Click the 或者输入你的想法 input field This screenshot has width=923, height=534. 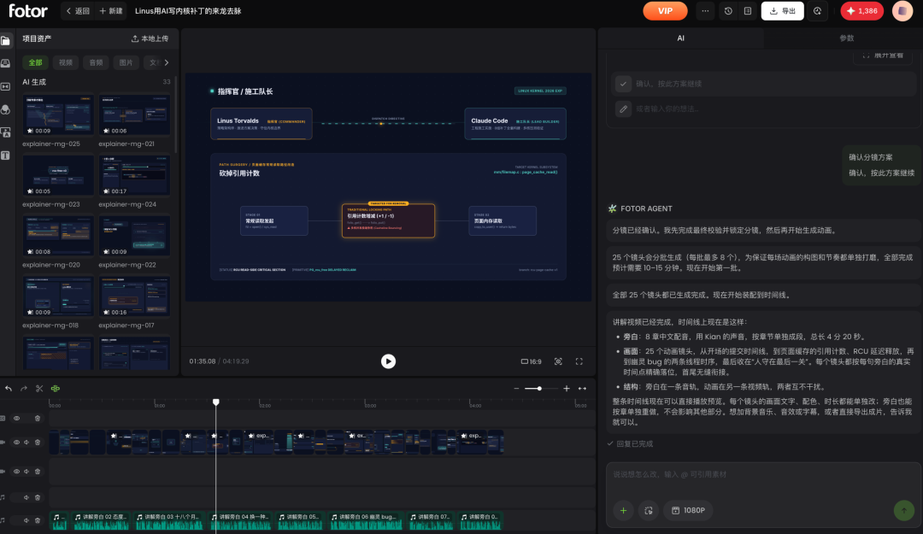(x=763, y=109)
